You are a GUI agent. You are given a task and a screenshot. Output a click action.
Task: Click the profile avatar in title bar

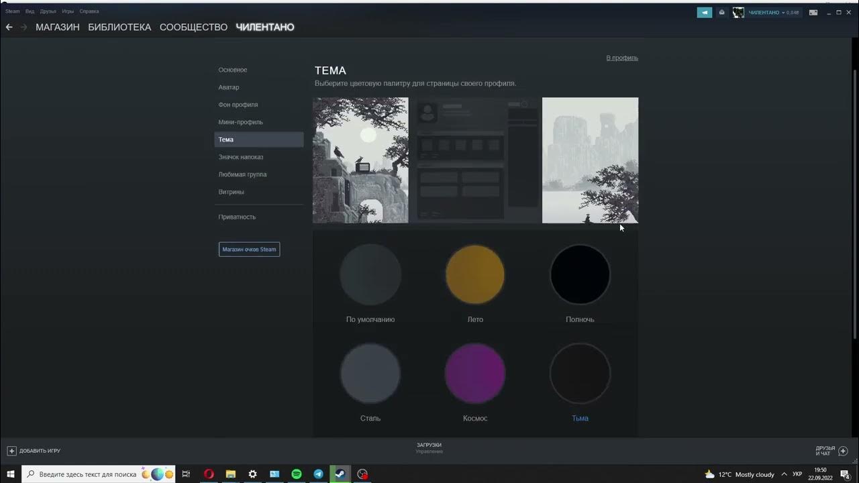[x=738, y=12]
